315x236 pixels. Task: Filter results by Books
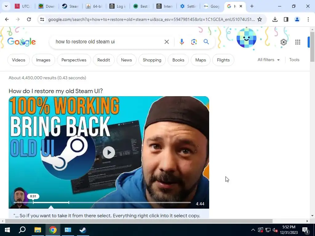pos(178,60)
